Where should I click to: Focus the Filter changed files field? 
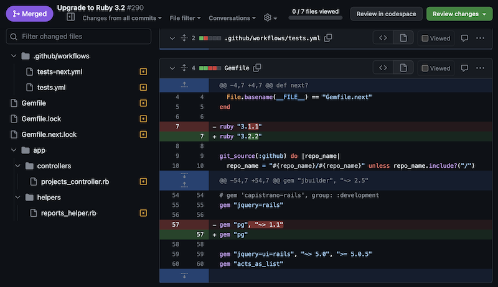[x=78, y=37]
